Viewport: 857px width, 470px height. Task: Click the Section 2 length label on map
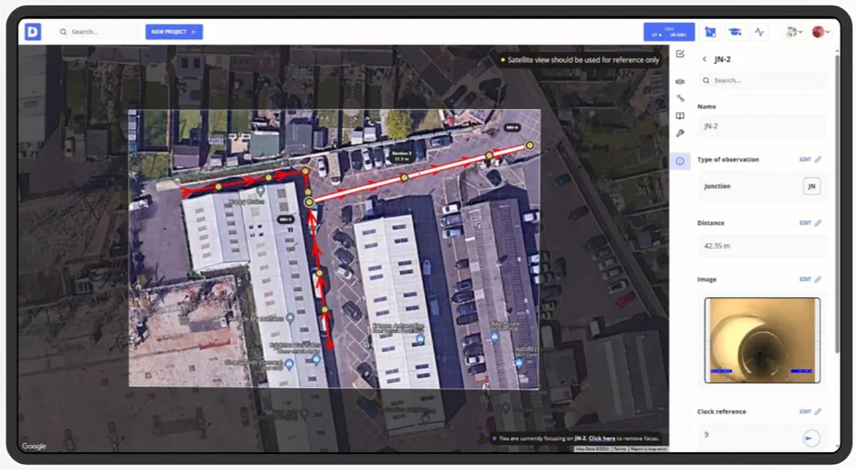coord(402,156)
